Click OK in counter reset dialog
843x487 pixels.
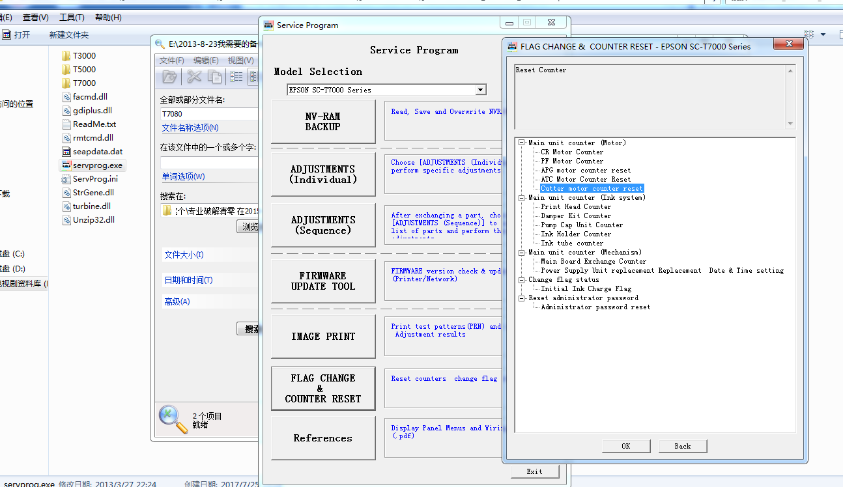(626, 446)
